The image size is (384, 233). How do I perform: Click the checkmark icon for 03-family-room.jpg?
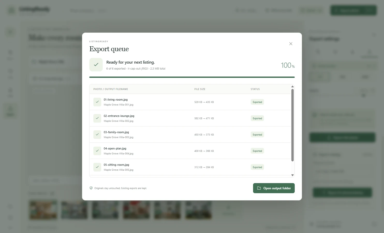click(x=97, y=134)
